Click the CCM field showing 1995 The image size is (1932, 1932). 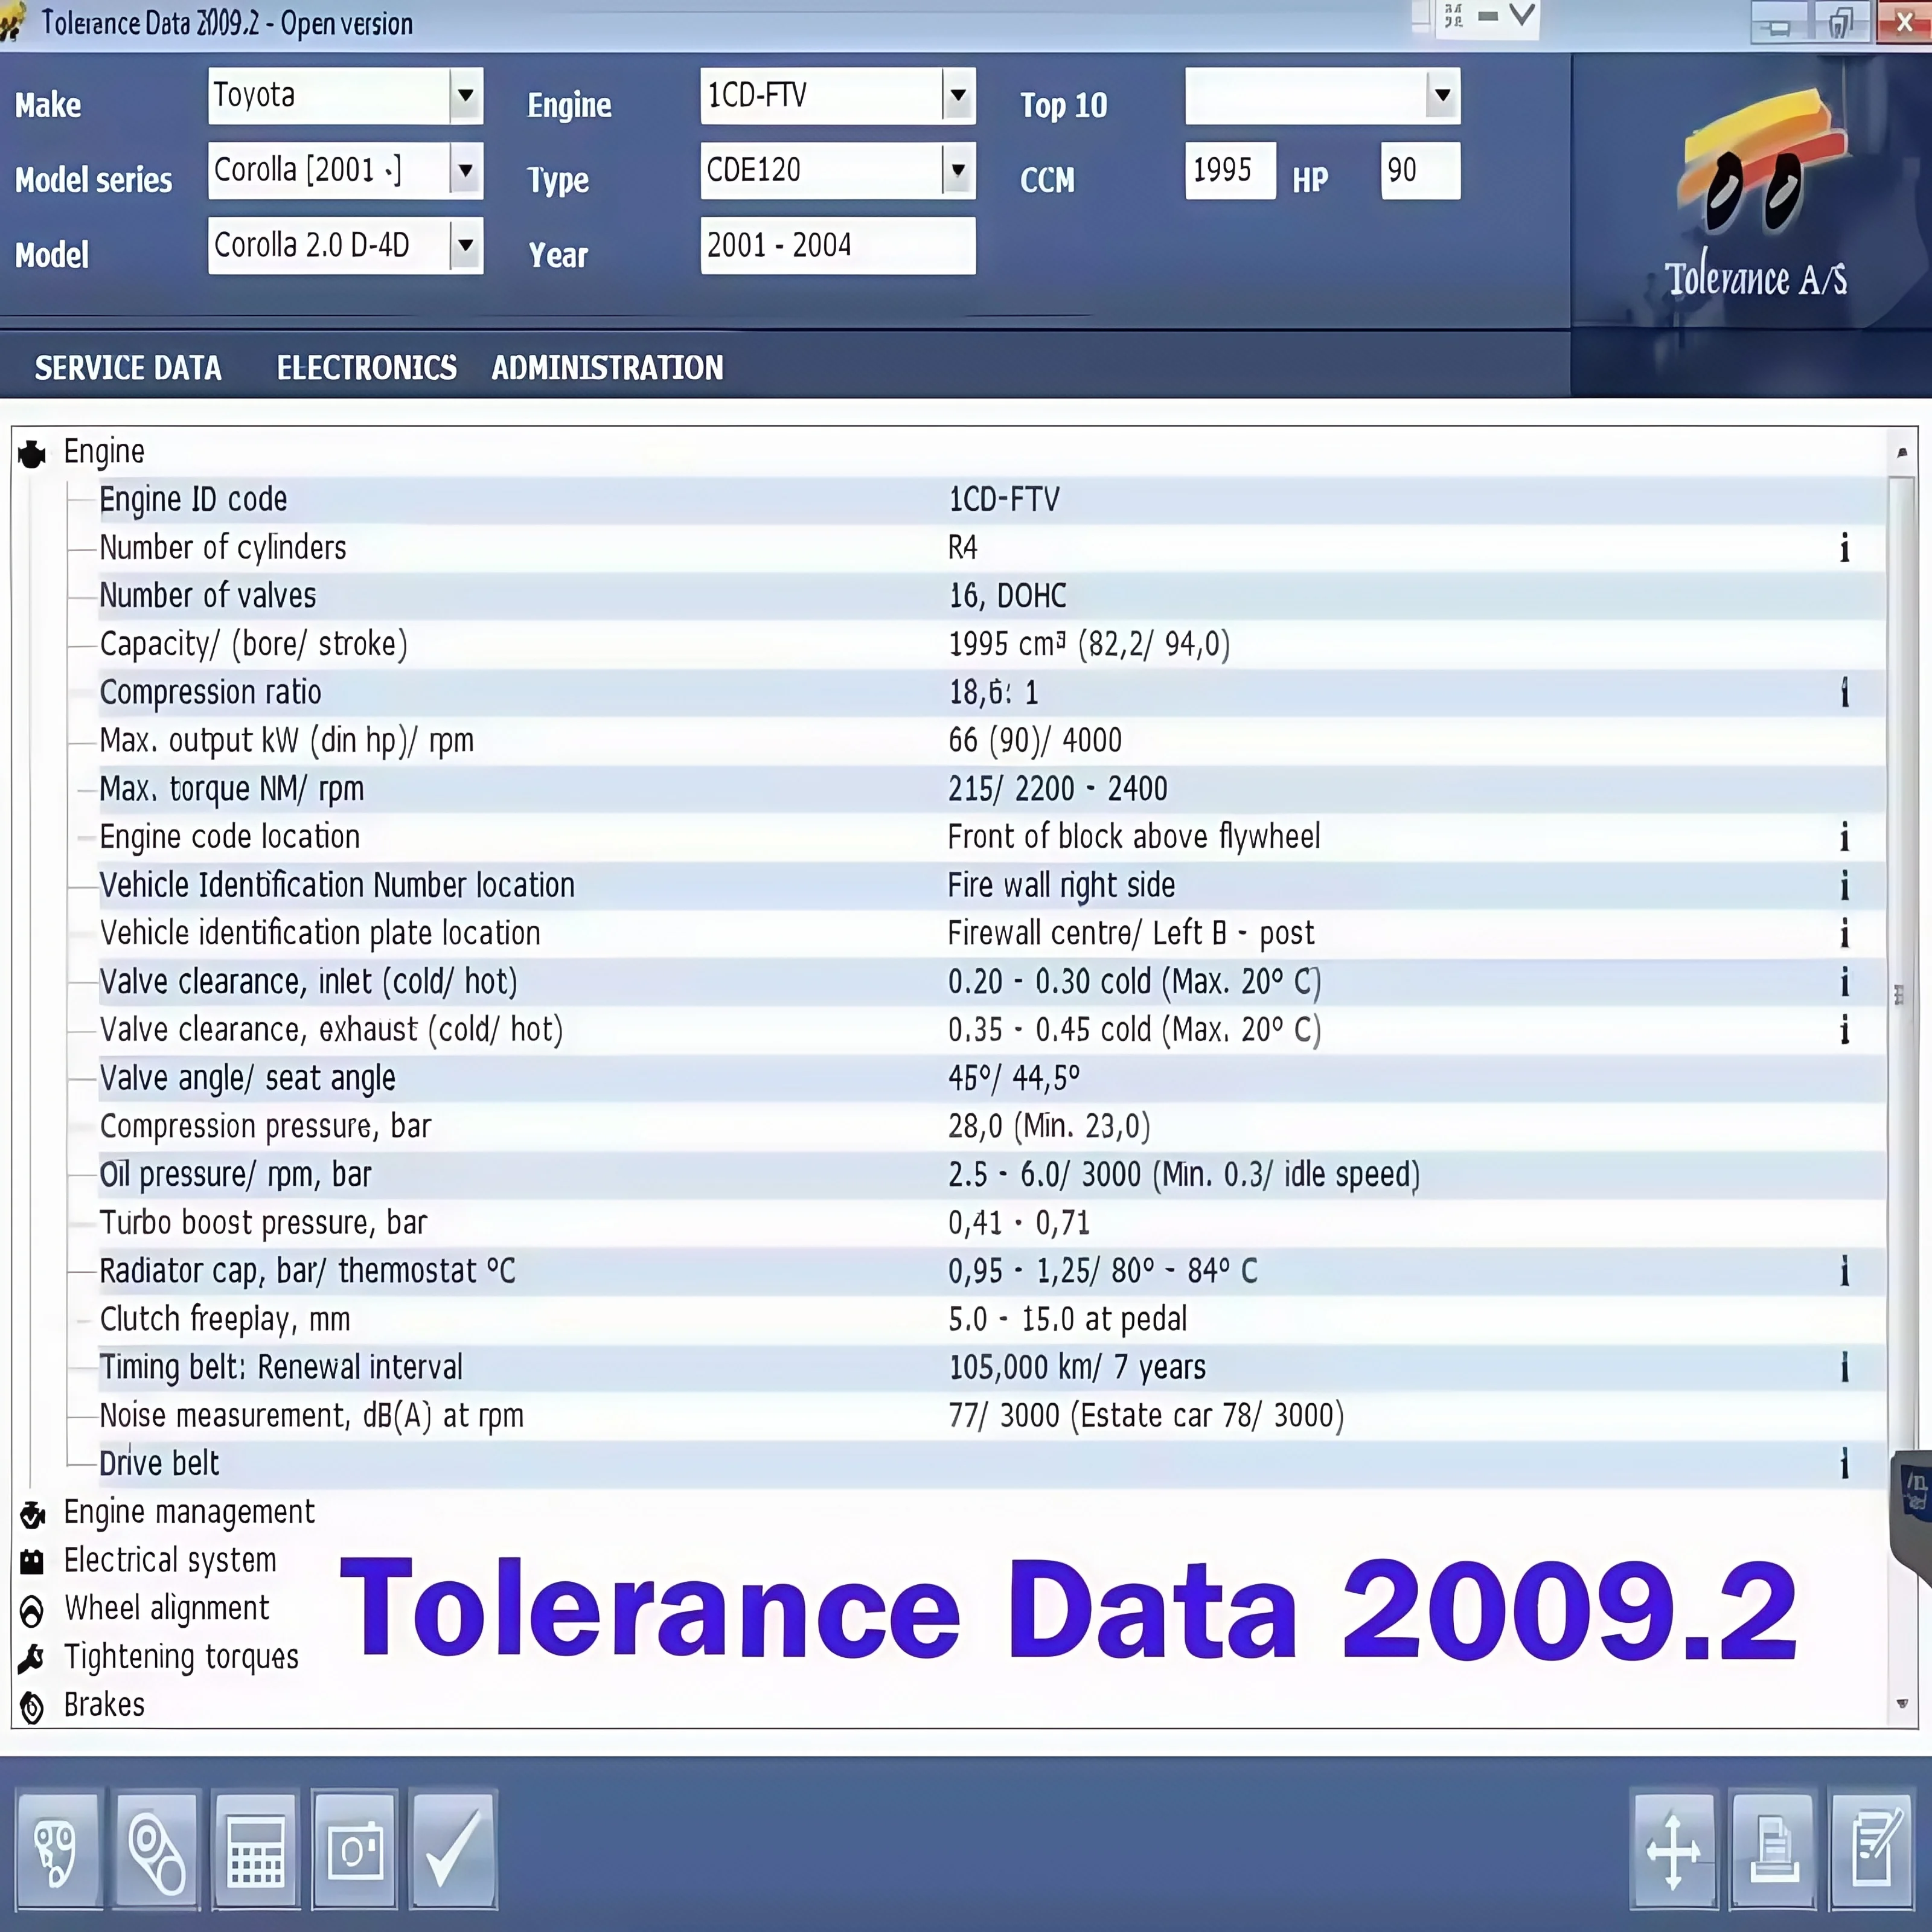click(x=1230, y=171)
